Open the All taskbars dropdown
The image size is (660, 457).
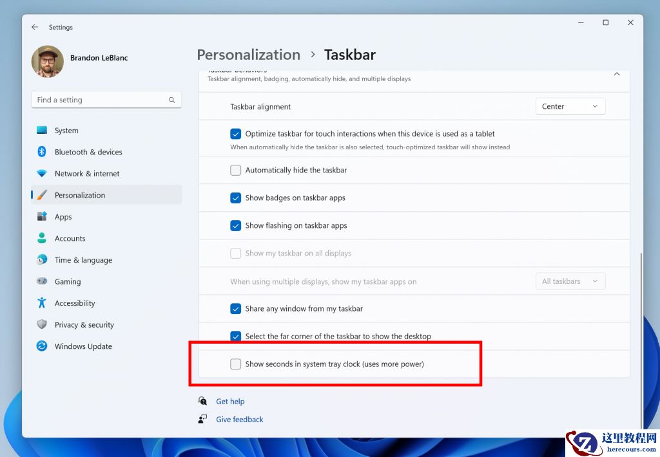tap(570, 281)
